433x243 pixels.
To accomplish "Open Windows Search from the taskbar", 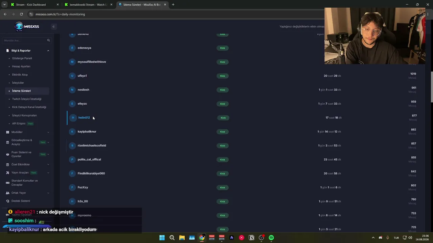I will (172, 238).
